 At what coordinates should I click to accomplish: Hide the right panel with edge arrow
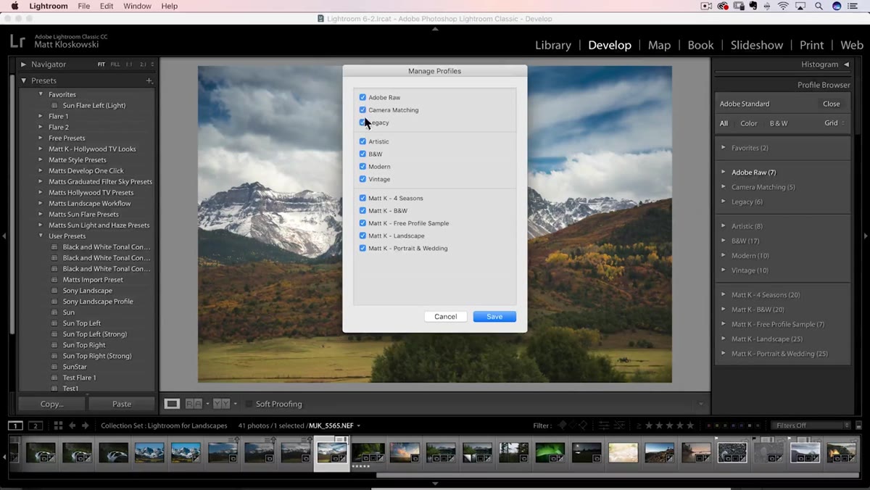(x=866, y=236)
